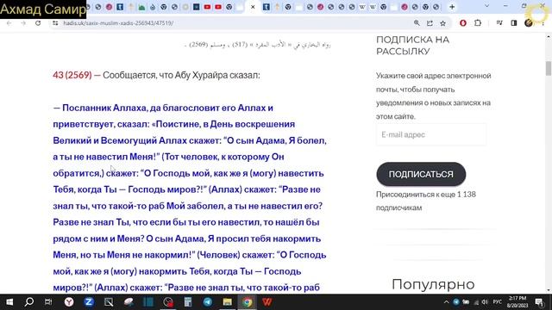This screenshot has height=310, width=552.
Task: Open Task View on the taskbar
Action: 48,302
